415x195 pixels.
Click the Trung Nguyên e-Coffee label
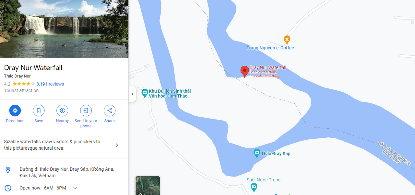tap(270, 48)
